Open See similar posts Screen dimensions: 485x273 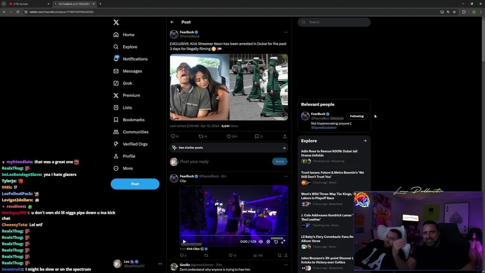tap(229, 148)
